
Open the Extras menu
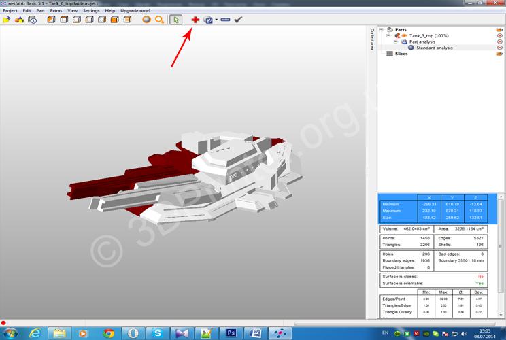click(x=56, y=11)
